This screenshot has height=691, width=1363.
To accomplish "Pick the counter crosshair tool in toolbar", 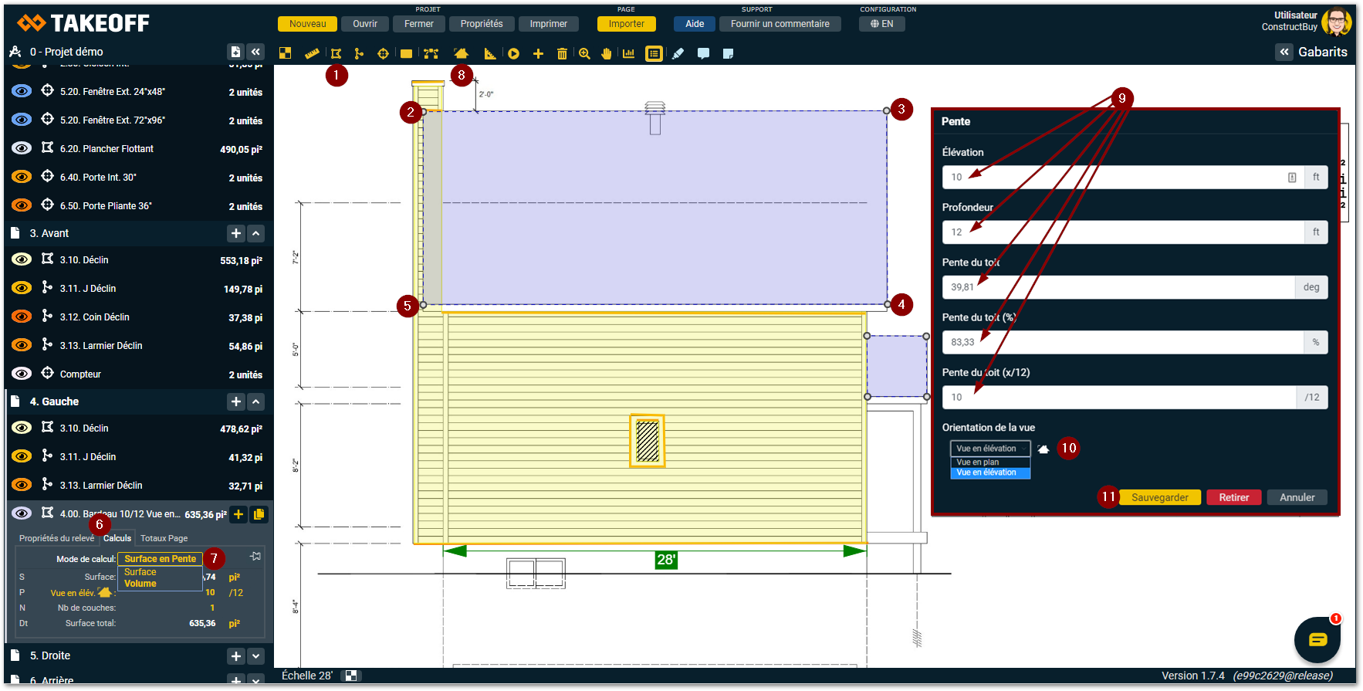I will click(x=383, y=53).
